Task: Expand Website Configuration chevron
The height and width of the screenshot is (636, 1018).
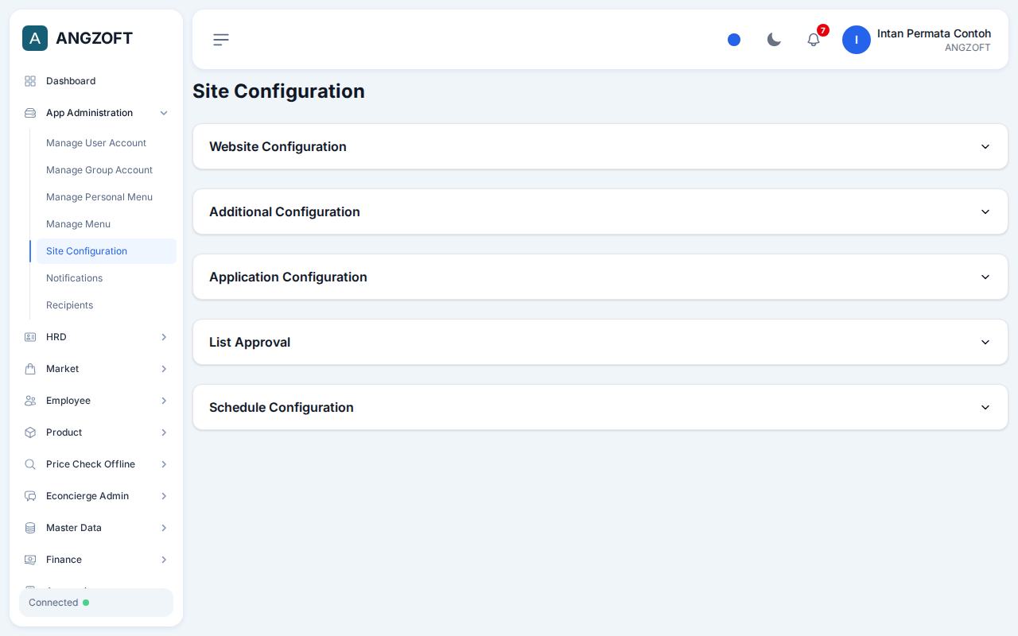Action: [x=985, y=146]
